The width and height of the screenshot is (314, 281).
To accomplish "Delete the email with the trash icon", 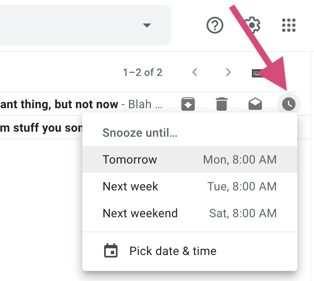I will [x=221, y=104].
